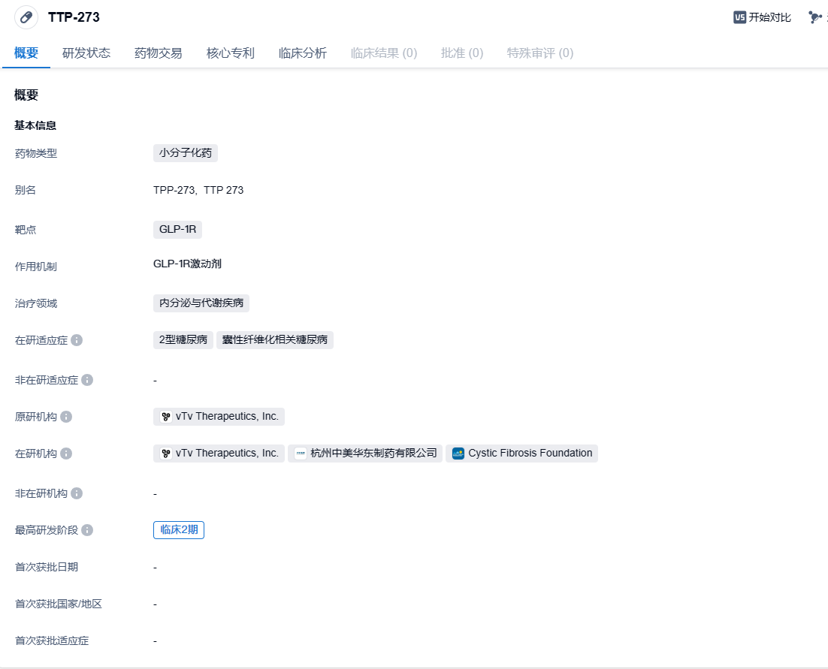Click the 小分子化药 drug type tag
Image resolution: width=828 pixels, height=669 pixels.
tap(186, 153)
